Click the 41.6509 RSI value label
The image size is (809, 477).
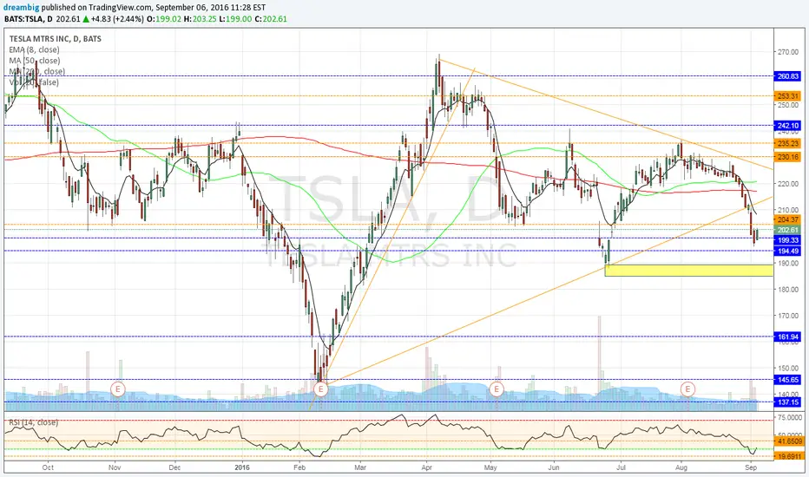tap(789, 441)
